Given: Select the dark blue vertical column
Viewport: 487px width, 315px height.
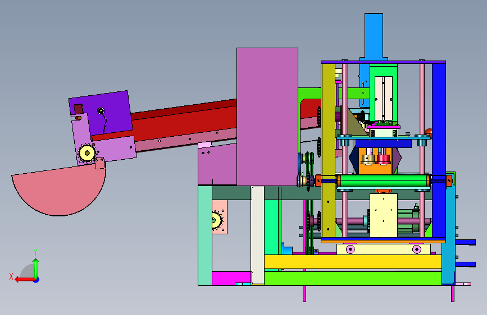Looking at the screenshot, I should point(439,150).
